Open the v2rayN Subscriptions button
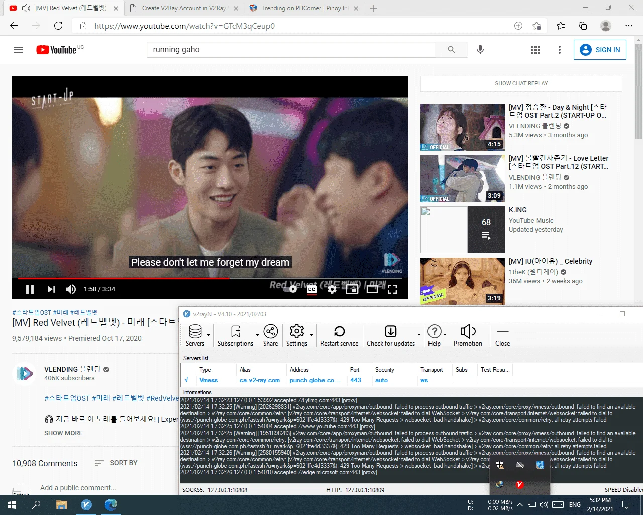The image size is (643, 515). (235, 335)
